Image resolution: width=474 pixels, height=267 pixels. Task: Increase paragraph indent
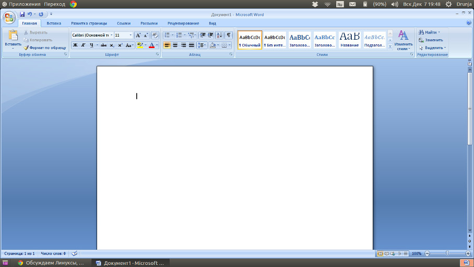coord(211,35)
